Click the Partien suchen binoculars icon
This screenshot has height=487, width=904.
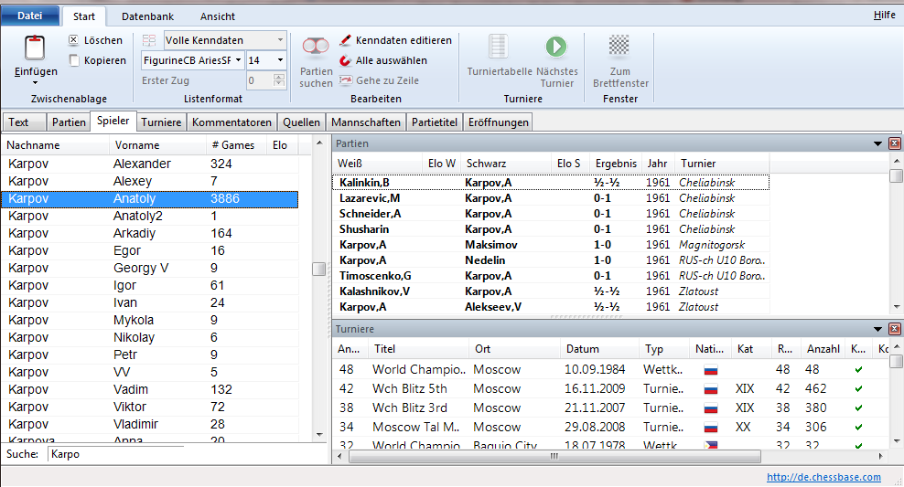316,48
